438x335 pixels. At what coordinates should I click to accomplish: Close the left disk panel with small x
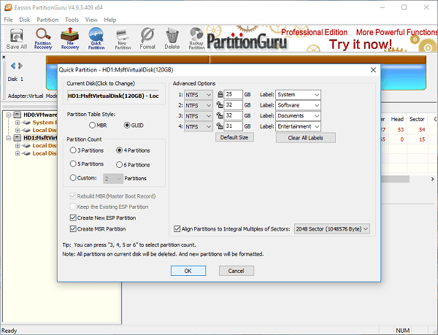4,57
